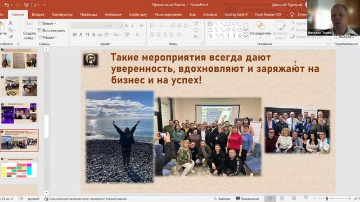Select the curve shape in gallery
Image resolution: width=360 pixels, height=202 pixels.
coord(222,36)
